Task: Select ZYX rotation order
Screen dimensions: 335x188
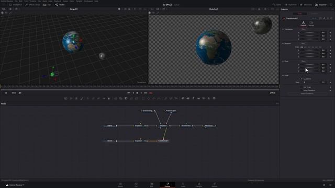Action: pos(320,47)
